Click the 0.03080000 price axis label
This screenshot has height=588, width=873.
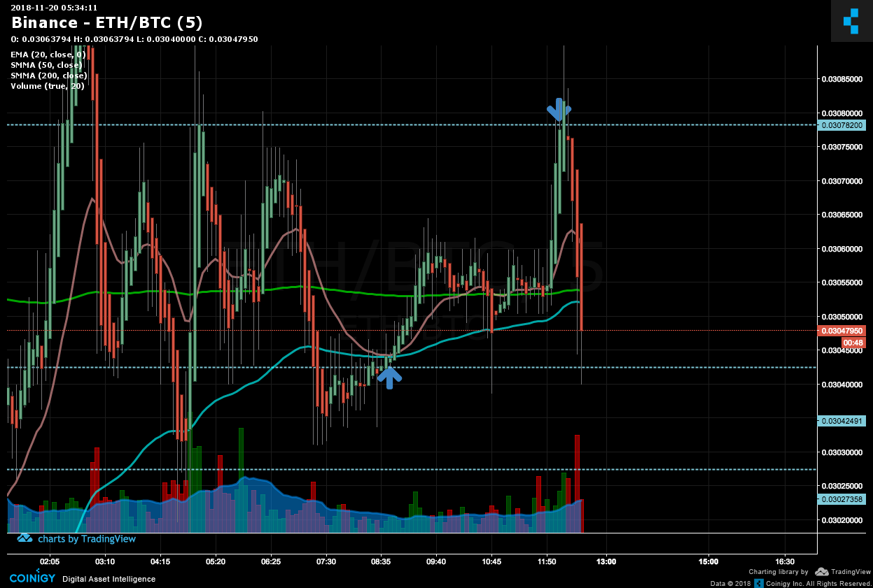843,113
